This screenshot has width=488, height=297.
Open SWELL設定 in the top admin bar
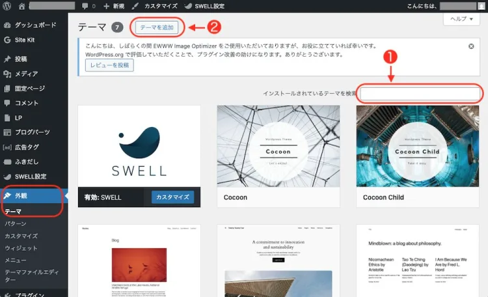click(204, 6)
